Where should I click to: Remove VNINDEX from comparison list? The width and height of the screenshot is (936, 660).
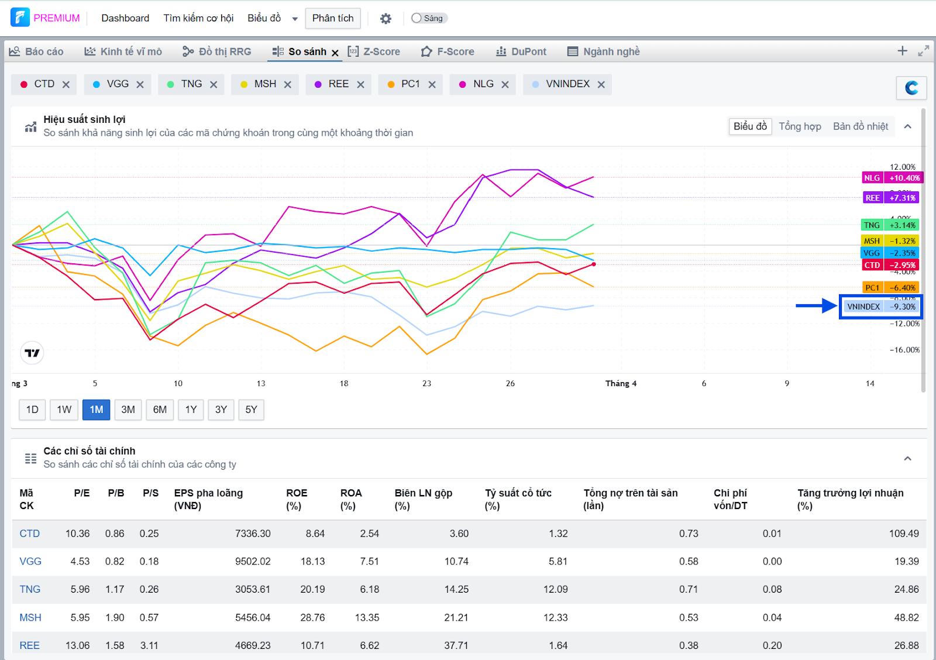601,85
